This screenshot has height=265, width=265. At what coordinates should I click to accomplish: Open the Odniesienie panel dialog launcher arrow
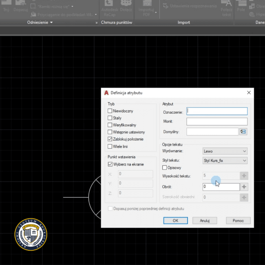(96, 23)
